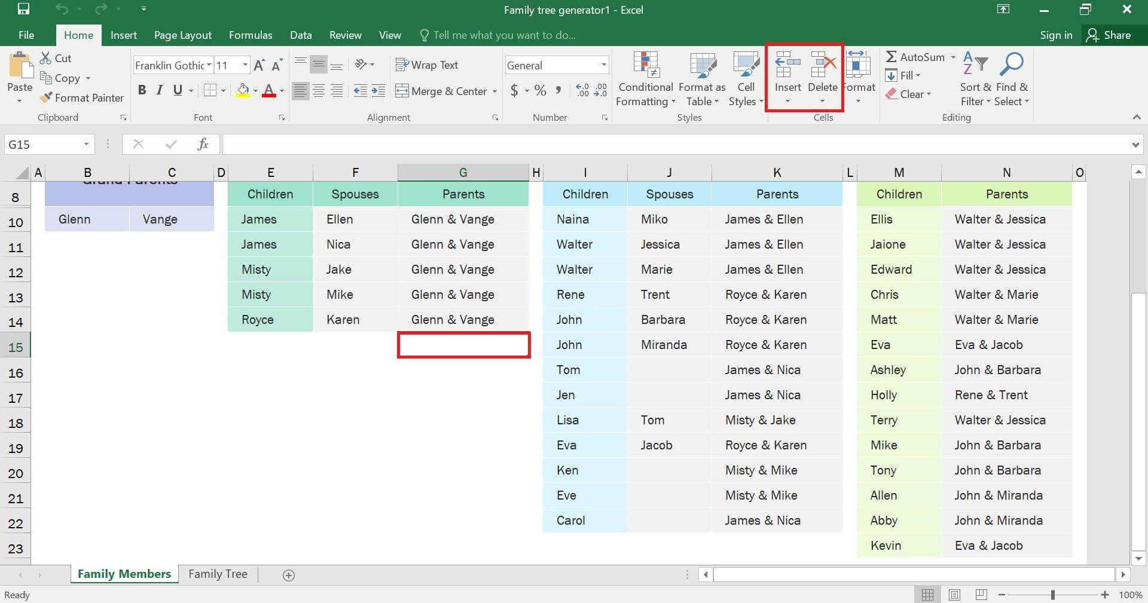1148x603 pixels.
Task: Click the Increase Font Size icon
Action: pos(259,65)
